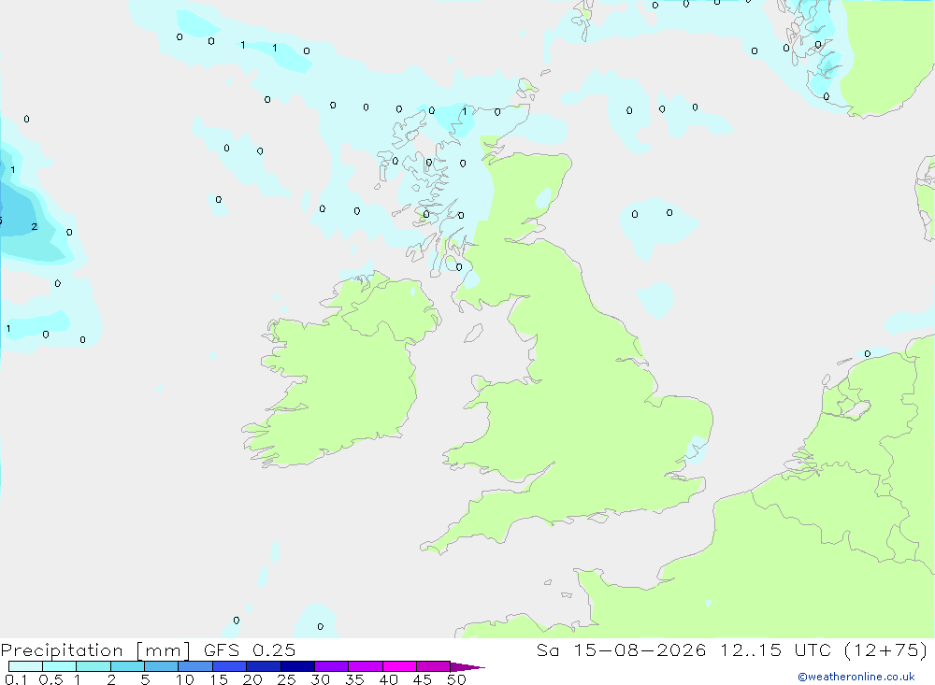This screenshot has width=935, height=685.
Task: Click the 30–35 mm legend color swatch
Action: pos(332,666)
